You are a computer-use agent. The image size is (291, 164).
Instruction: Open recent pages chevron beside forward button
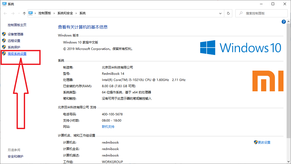18,13
